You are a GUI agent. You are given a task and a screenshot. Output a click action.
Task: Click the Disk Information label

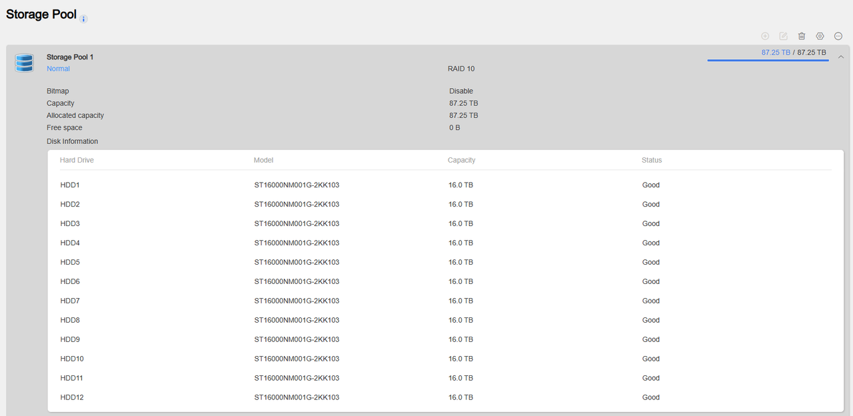(x=72, y=141)
